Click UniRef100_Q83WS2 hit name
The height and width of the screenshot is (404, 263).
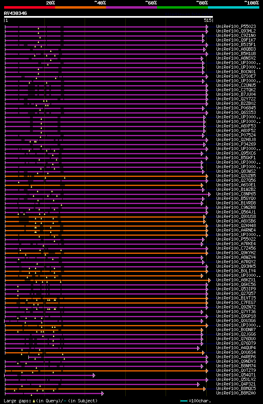click(x=236, y=171)
